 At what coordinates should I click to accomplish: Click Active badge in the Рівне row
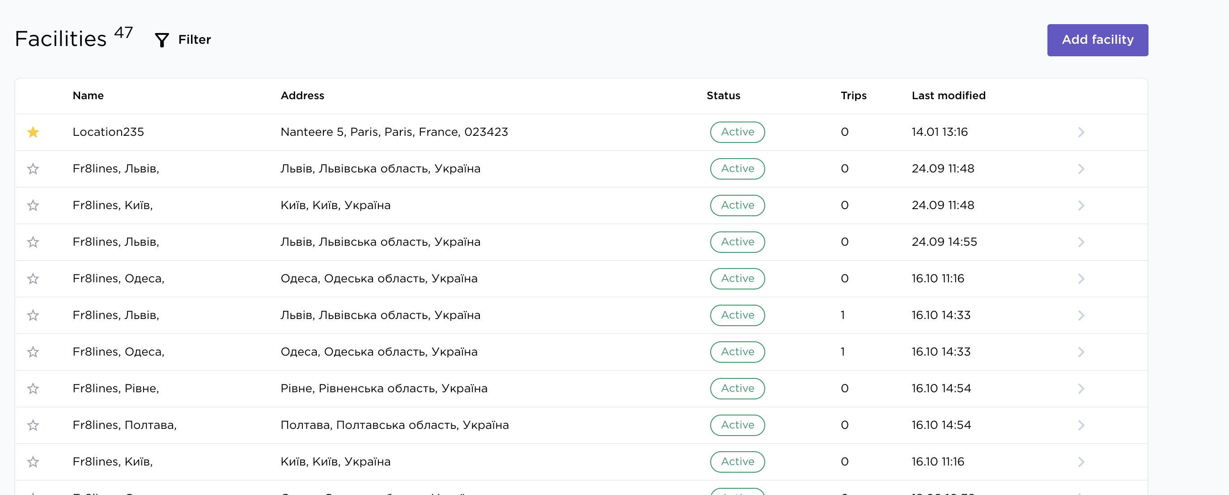[737, 389]
